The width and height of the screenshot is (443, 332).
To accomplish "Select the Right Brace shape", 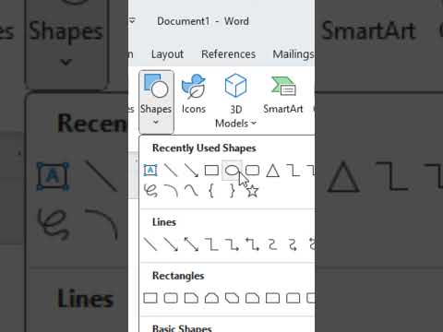I will (x=233, y=191).
